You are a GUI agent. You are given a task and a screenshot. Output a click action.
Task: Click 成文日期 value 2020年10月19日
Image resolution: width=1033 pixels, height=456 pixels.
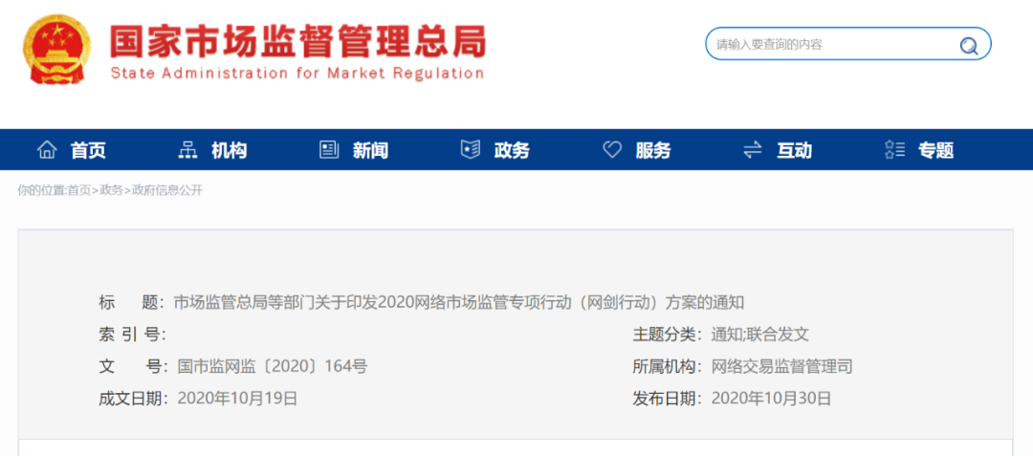(238, 398)
